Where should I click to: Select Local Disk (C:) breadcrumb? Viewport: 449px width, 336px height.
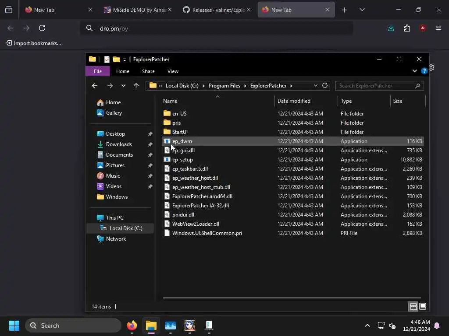(x=182, y=86)
